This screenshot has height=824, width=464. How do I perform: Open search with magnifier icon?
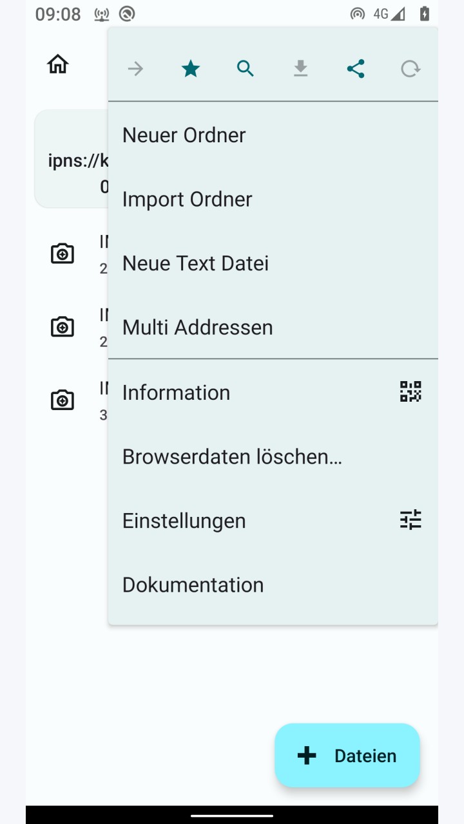coord(246,69)
